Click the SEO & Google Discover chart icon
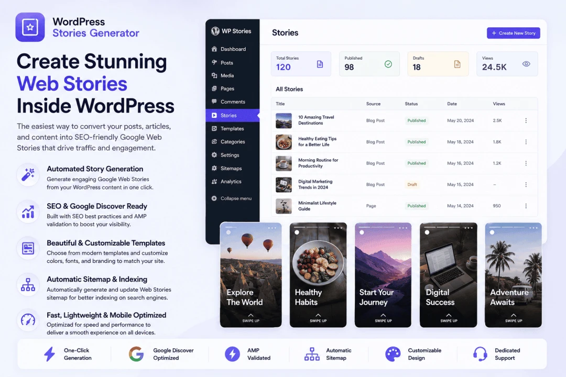The width and height of the screenshot is (566, 377). pyautogui.click(x=28, y=212)
